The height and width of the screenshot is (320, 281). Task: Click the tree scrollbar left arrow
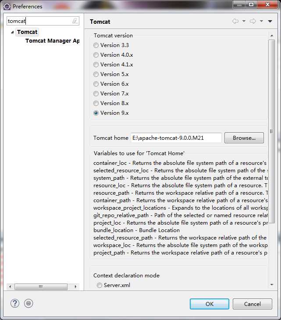point(10,287)
